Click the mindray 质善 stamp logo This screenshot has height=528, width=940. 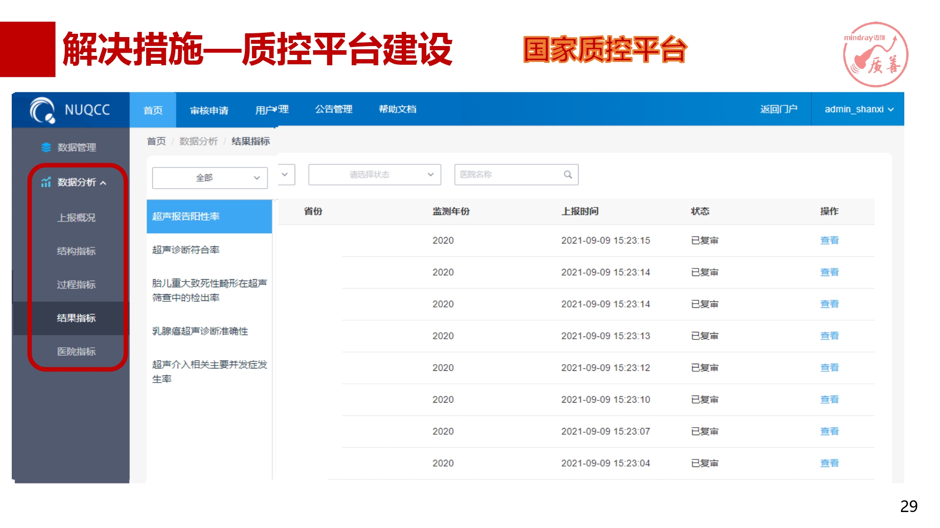875,54
